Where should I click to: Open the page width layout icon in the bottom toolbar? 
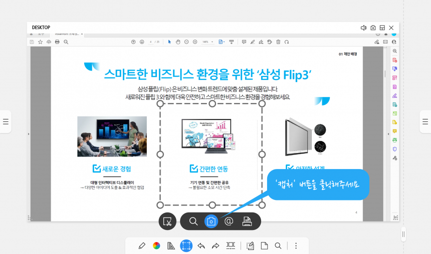pos(231,245)
